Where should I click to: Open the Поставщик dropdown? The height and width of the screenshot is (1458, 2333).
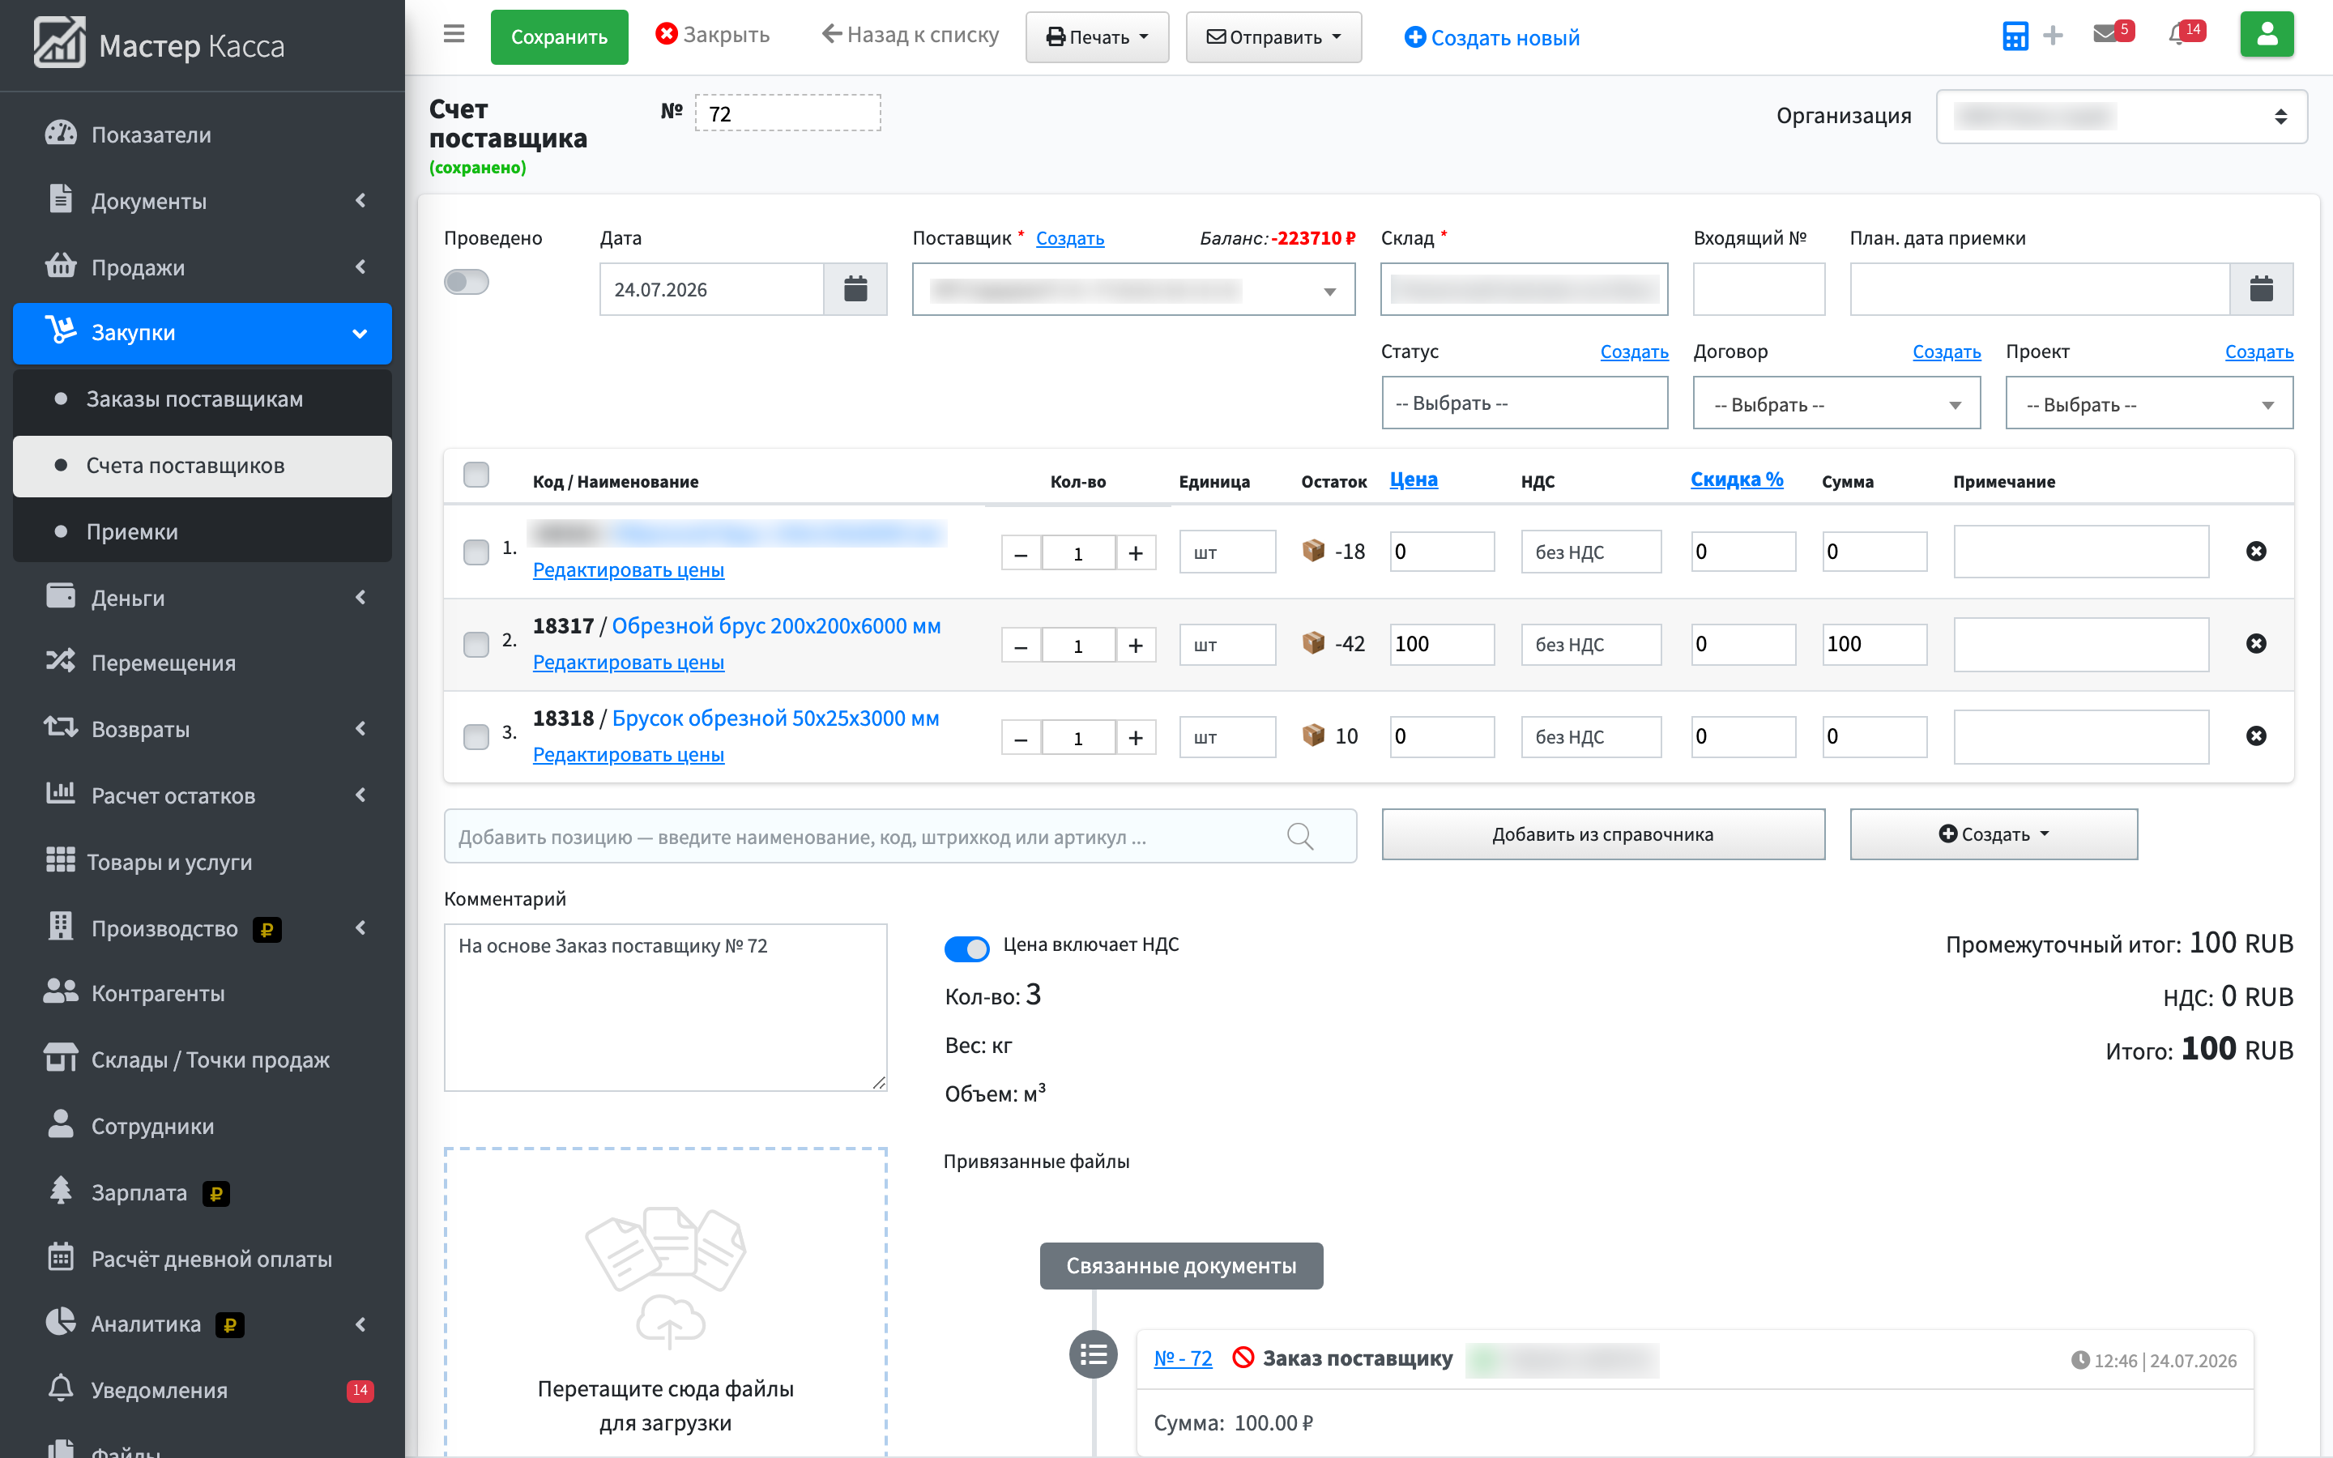[1134, 289]
